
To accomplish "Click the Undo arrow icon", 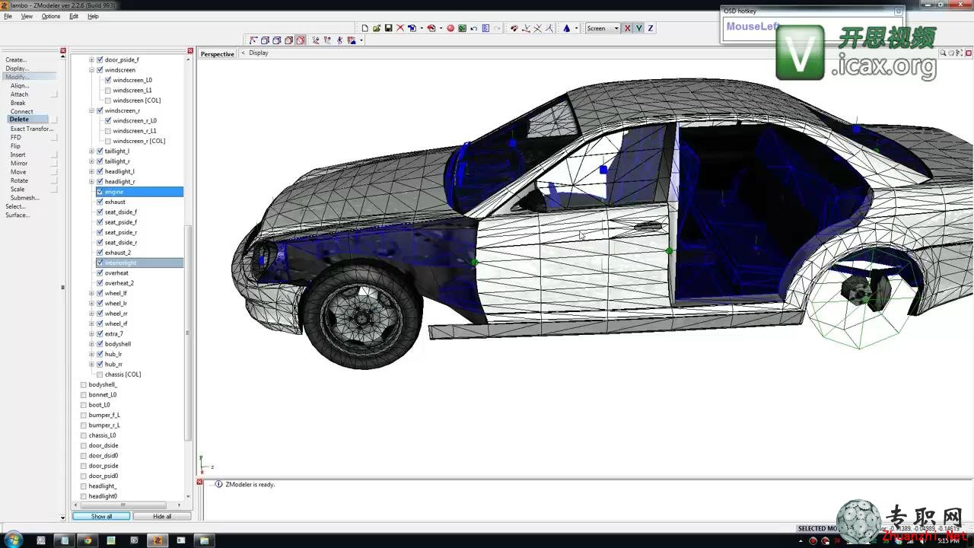I will [x=473, y=28].
